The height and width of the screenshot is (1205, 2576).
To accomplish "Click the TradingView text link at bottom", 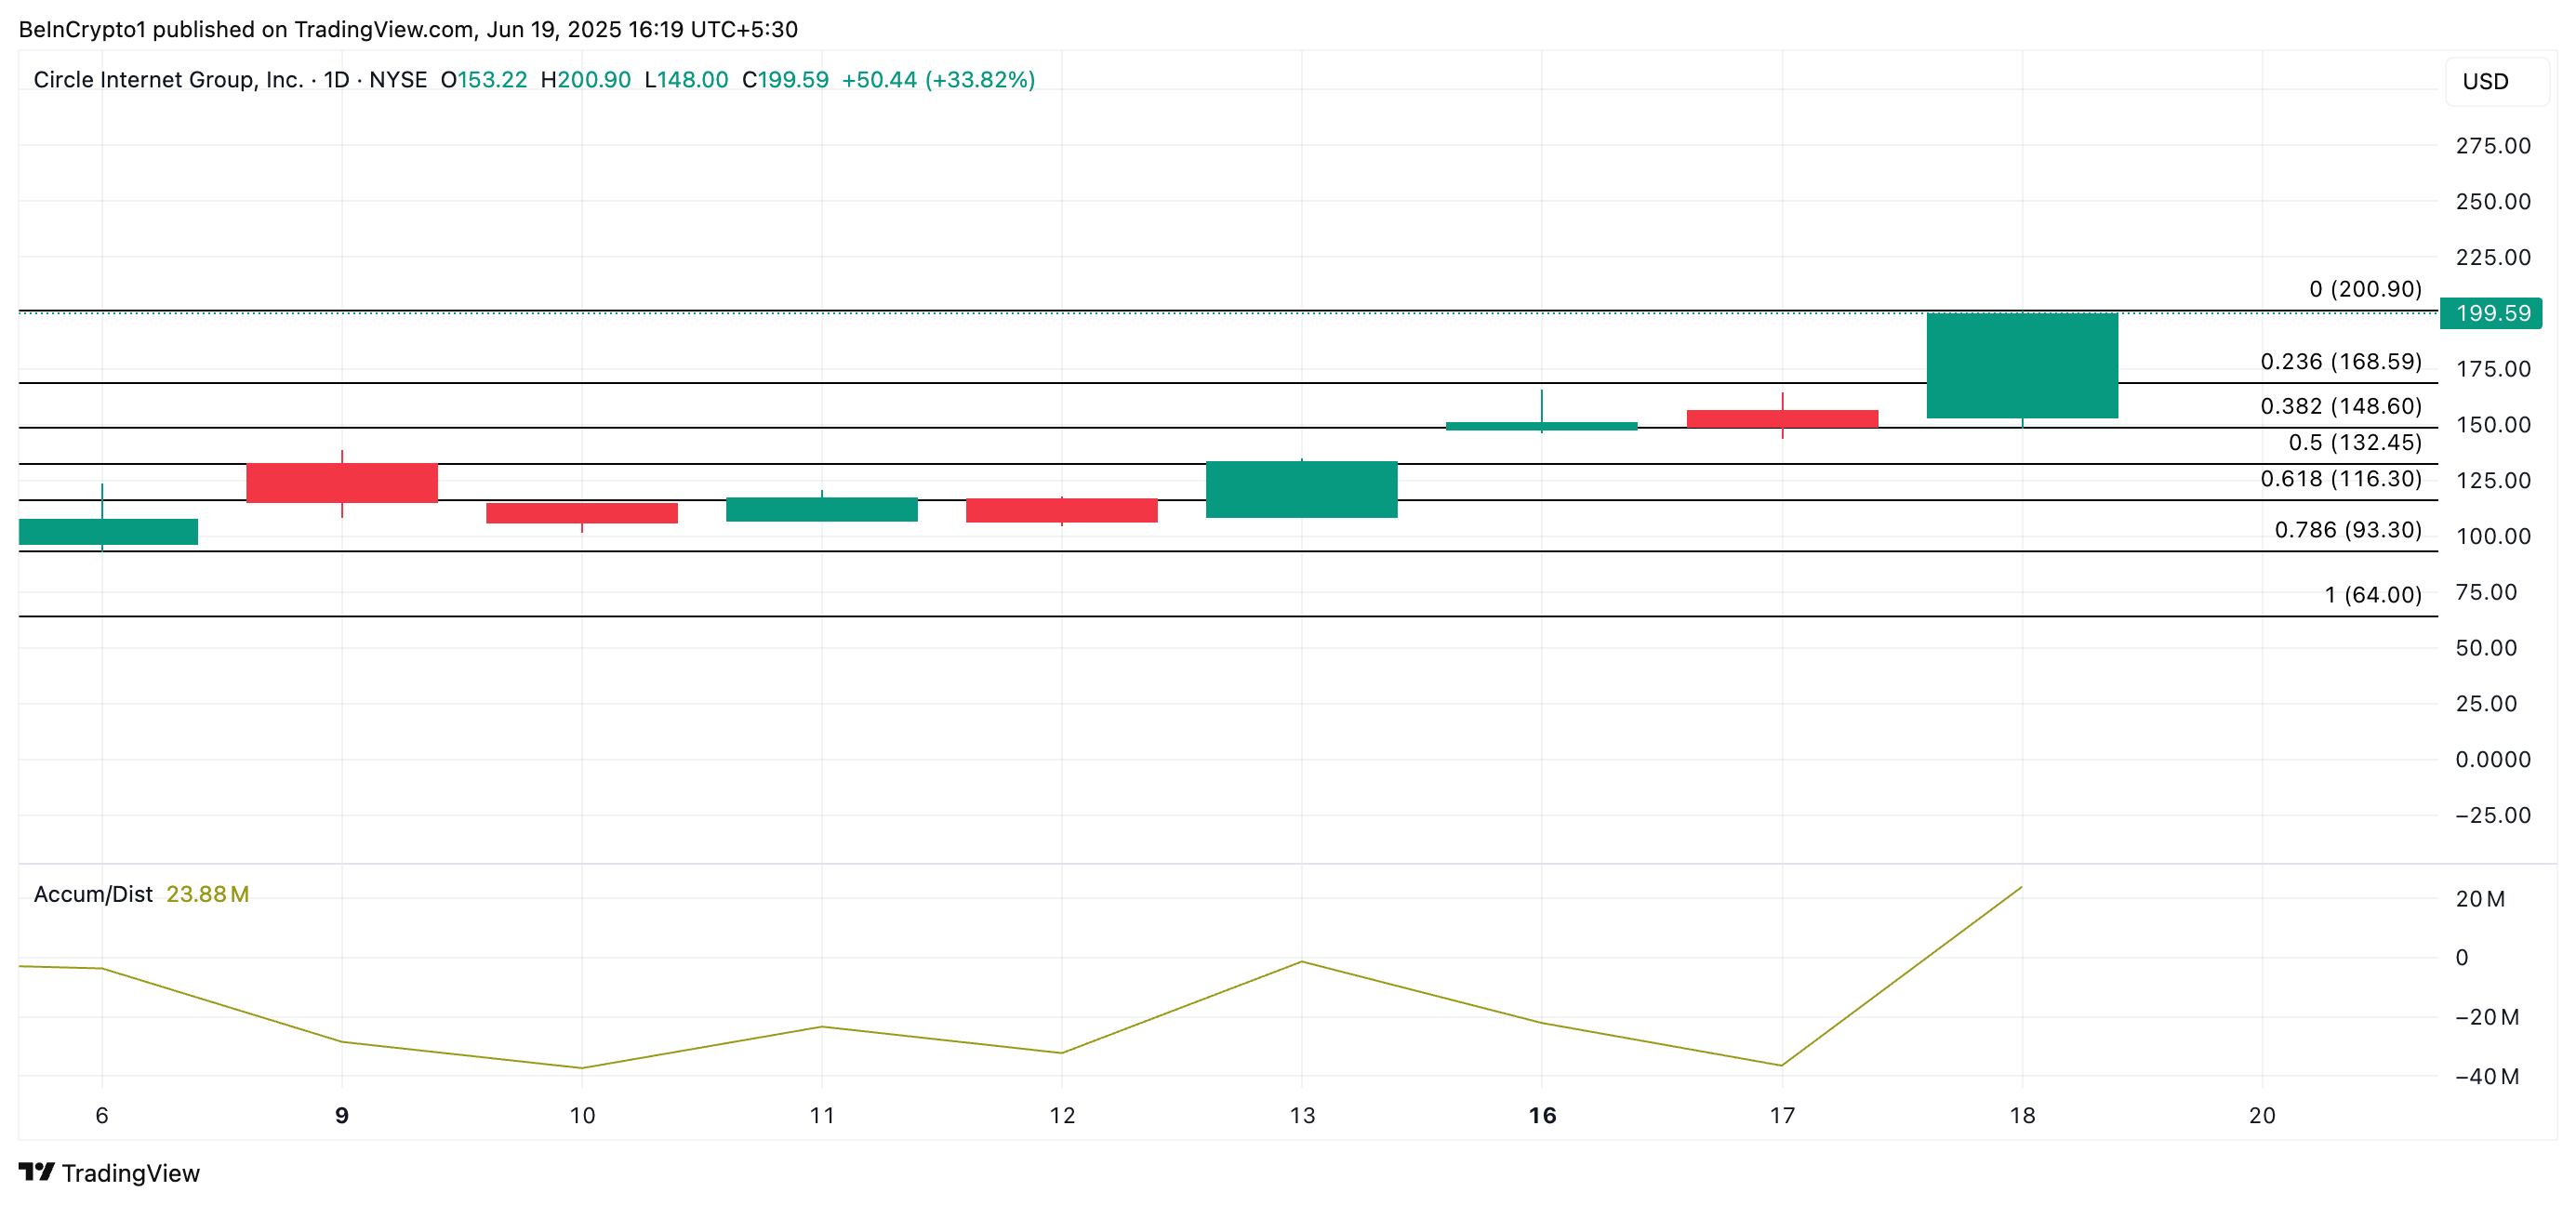I will pos(130,1173).
